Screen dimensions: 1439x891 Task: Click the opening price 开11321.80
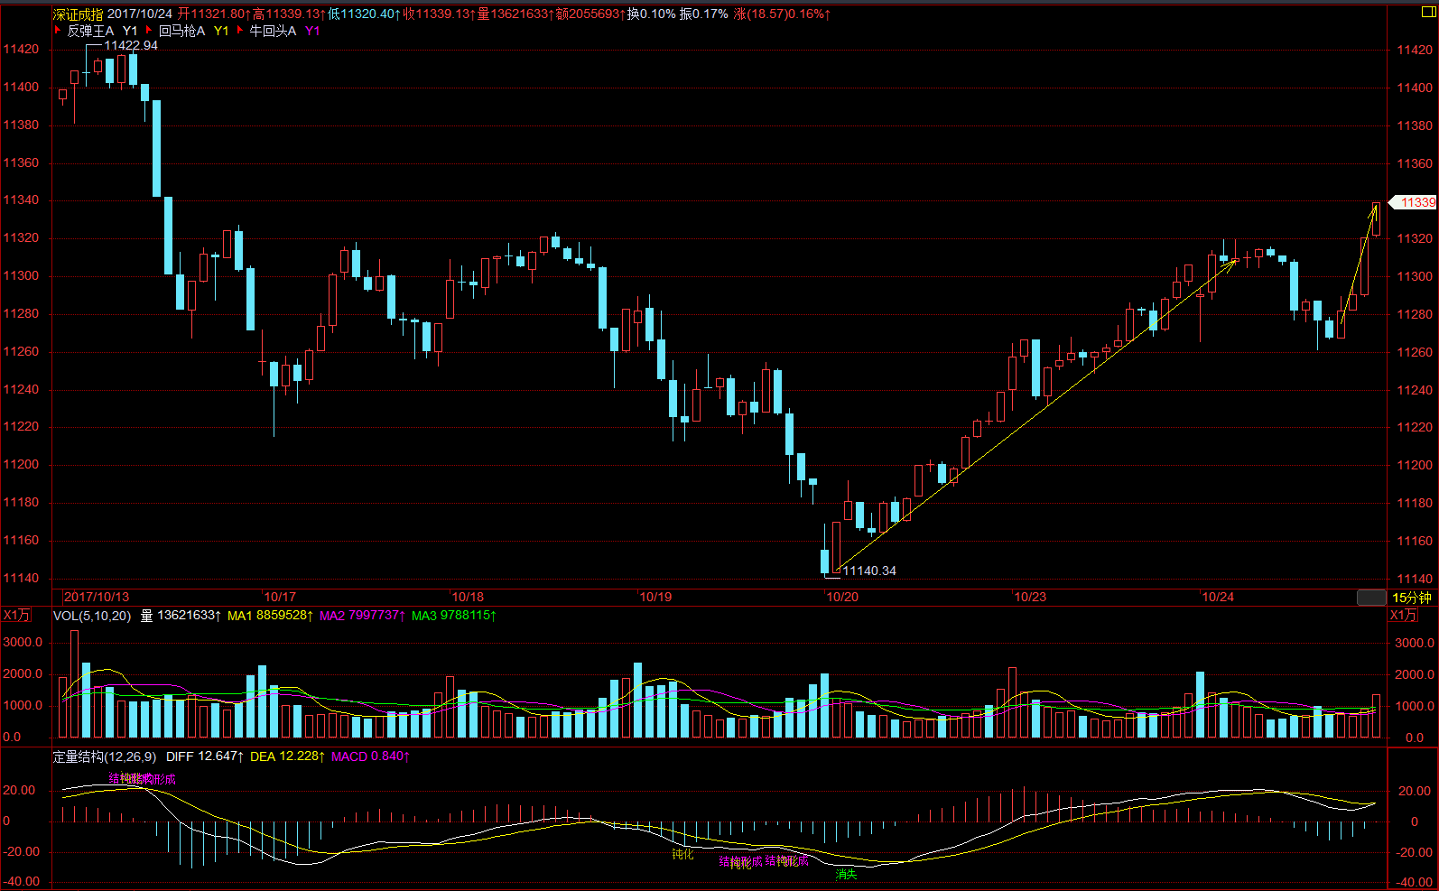[214, 14]
